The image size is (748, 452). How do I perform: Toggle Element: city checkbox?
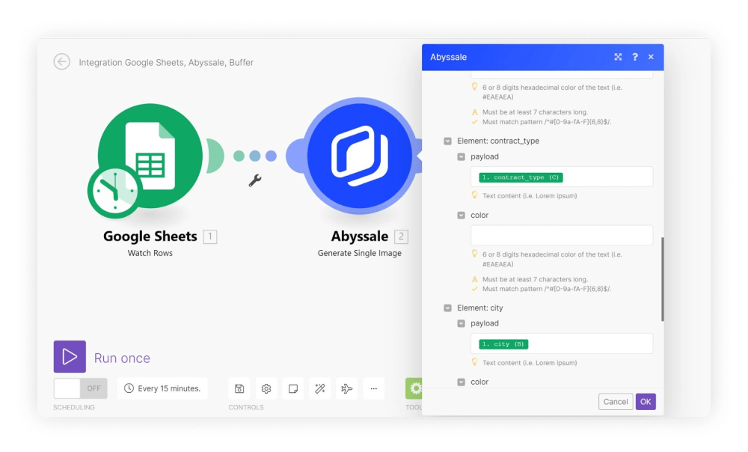pyautogui.click(x=447, y=308)
